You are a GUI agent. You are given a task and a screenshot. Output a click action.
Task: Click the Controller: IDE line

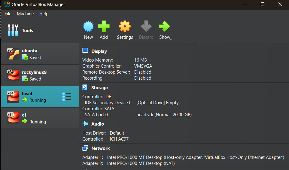click(x=97, y=97)
